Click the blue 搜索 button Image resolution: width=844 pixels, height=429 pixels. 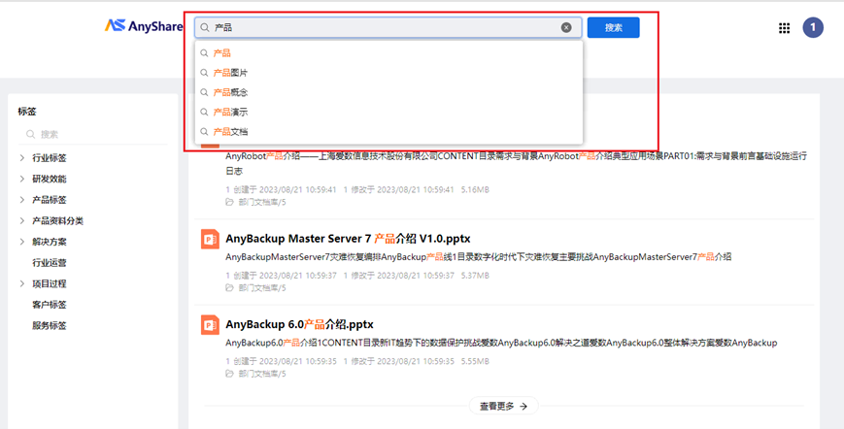(x=613, y=27)
